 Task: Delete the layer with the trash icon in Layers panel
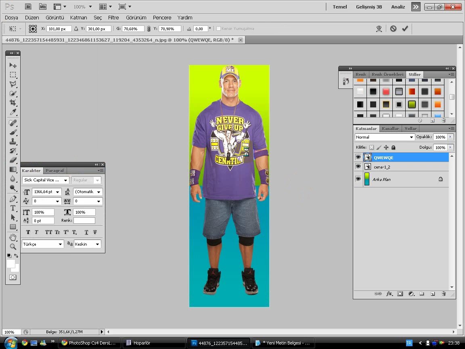[x=444, y=294]
